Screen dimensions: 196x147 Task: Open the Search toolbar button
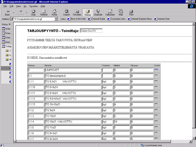pyautogui.click(x=66, y=13)
